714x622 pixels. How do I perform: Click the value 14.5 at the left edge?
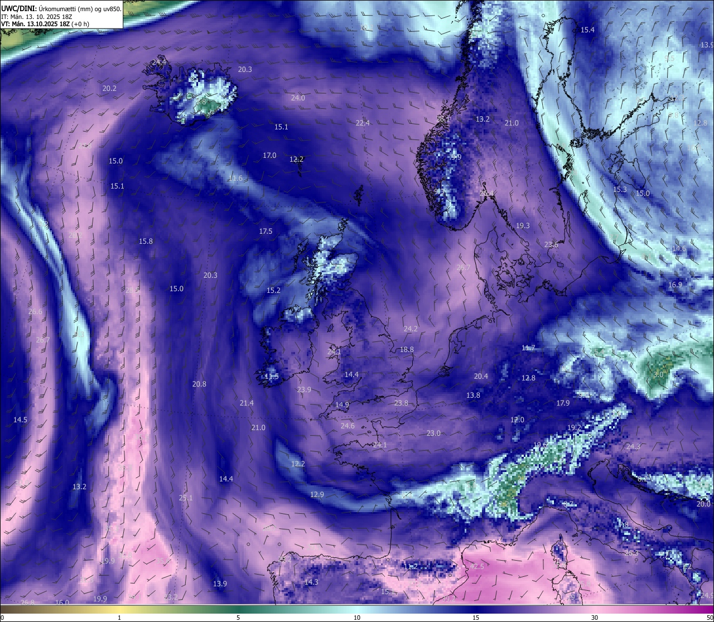[x=20, y=420]
